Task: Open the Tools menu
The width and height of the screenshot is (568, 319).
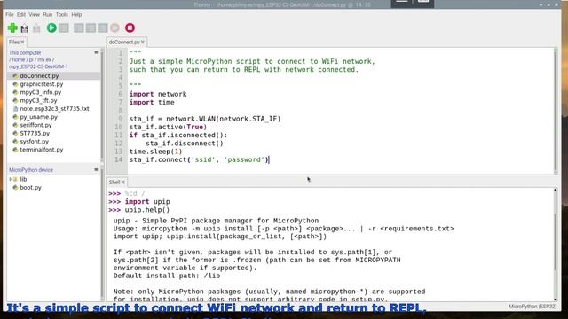Action: (61, 14)
